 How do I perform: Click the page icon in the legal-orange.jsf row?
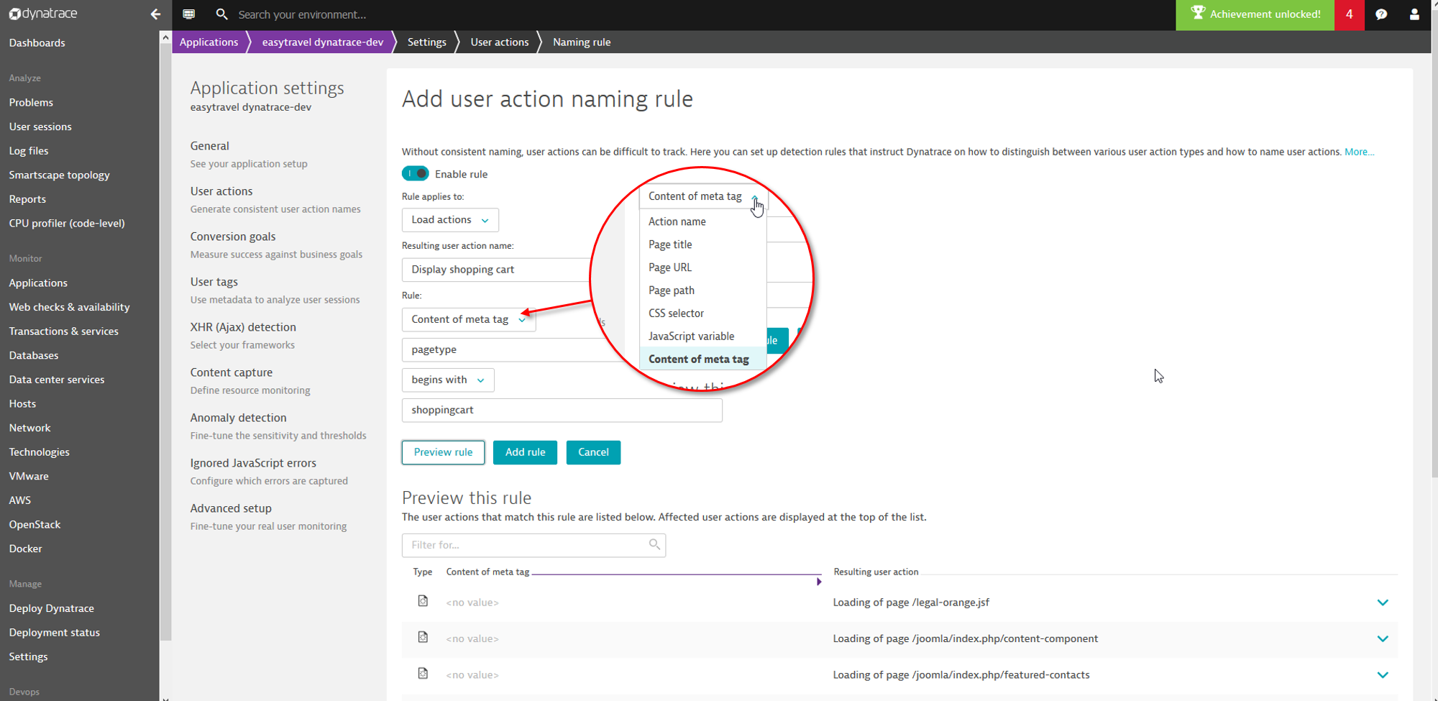pos(423,601)
